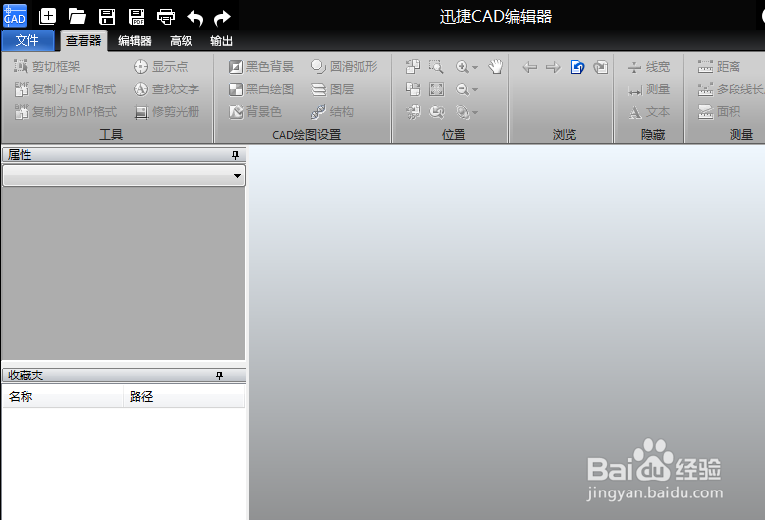
Task: Select 修剪光栅 tool
Action: click(x=166, y=112)
